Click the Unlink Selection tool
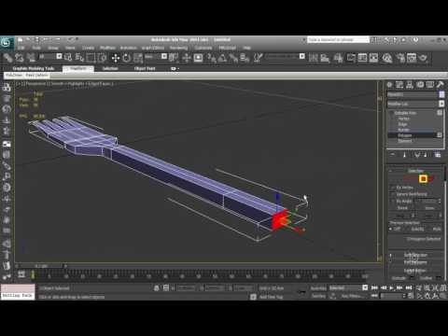The height and width of the screenshot is (336, 448). coord(20,58)
